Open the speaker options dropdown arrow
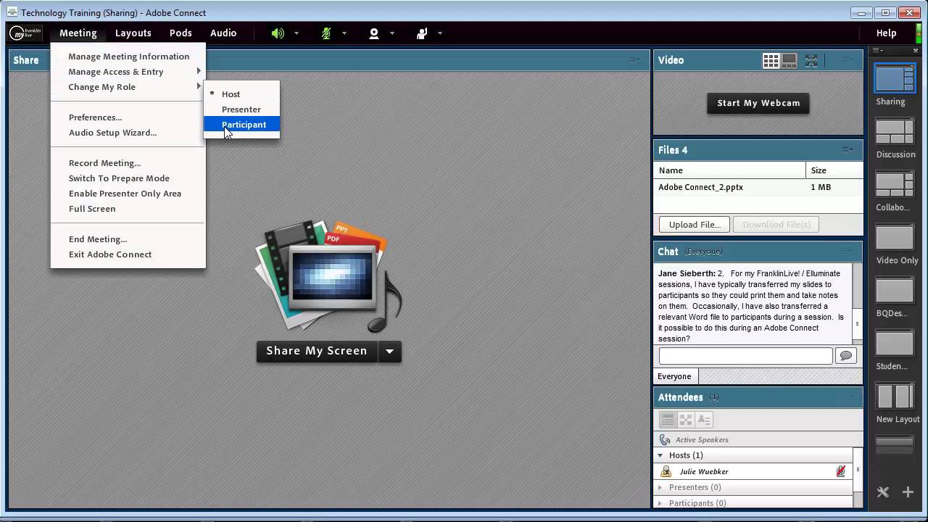Image resolution: width=928 pixels, height=522 pixels. (x=297, y=33)
